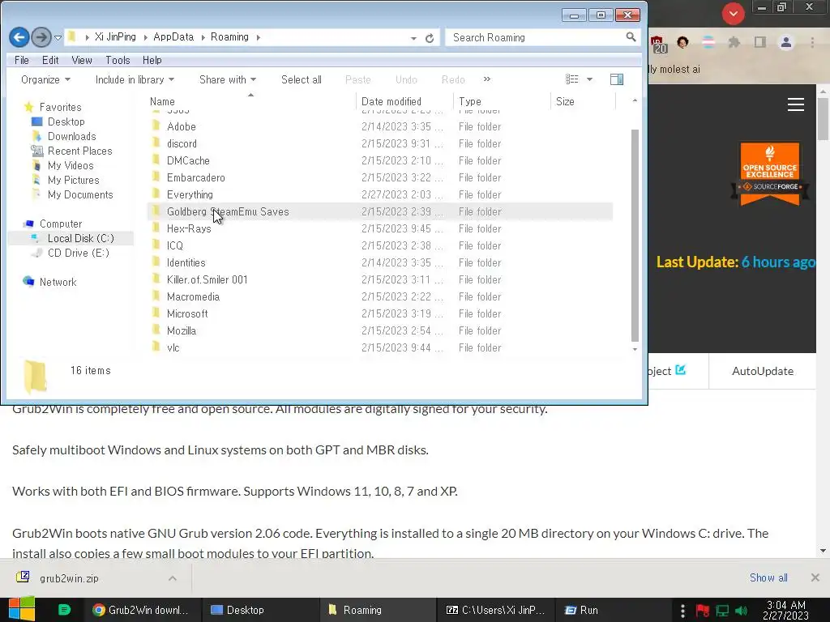The width and height of the screenshot is (830, 622).
Task: Open the Chrome profile avatar icon
Action: [786, 42]
